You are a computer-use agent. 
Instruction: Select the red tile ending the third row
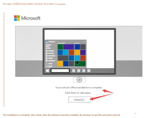pyautogui.click(x=83, y=58)
